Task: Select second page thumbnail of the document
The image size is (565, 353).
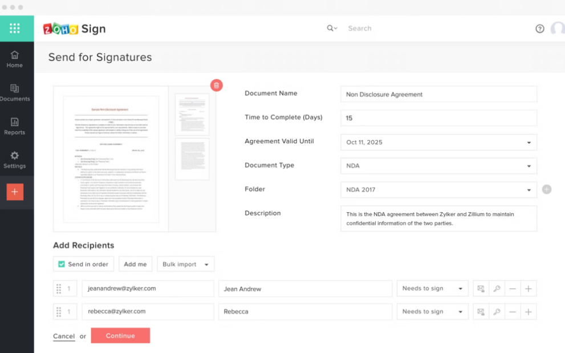Action: 192,159
